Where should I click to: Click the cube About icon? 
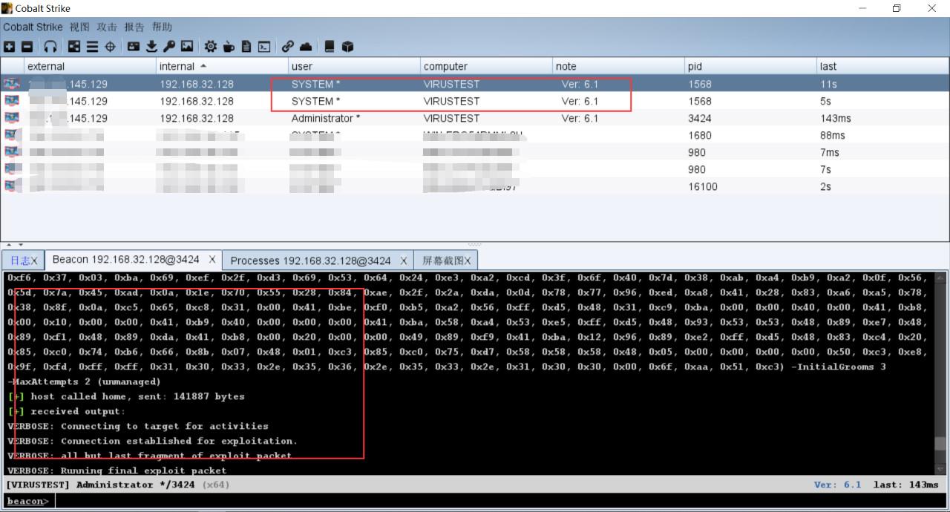[x=347, y=47]
